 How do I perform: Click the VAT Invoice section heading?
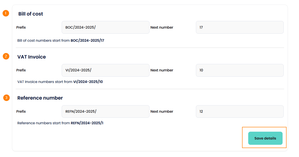[31, 57]
